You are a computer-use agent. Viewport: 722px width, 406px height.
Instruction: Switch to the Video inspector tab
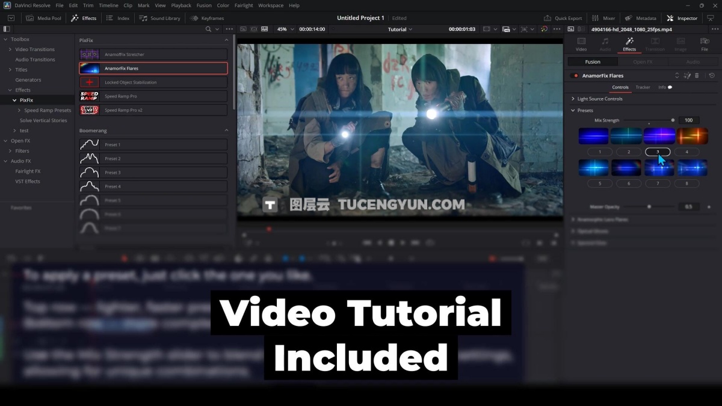pos(581,44)
